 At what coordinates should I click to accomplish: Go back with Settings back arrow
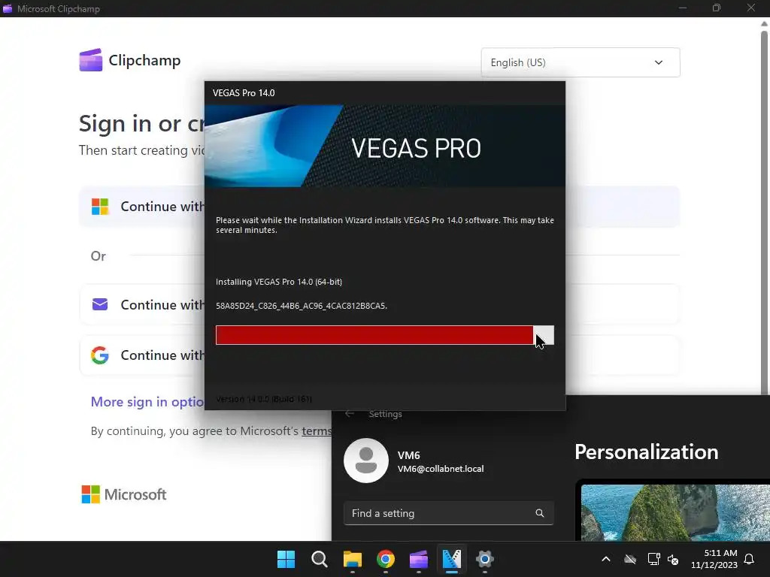coord(350,414)
